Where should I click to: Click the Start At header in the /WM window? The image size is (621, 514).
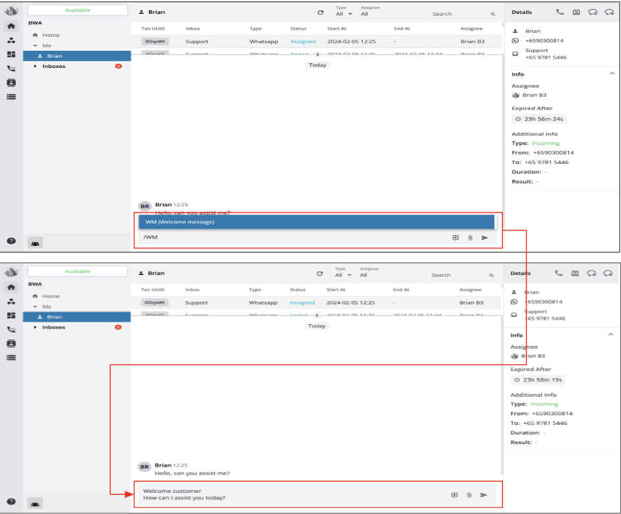337,28
